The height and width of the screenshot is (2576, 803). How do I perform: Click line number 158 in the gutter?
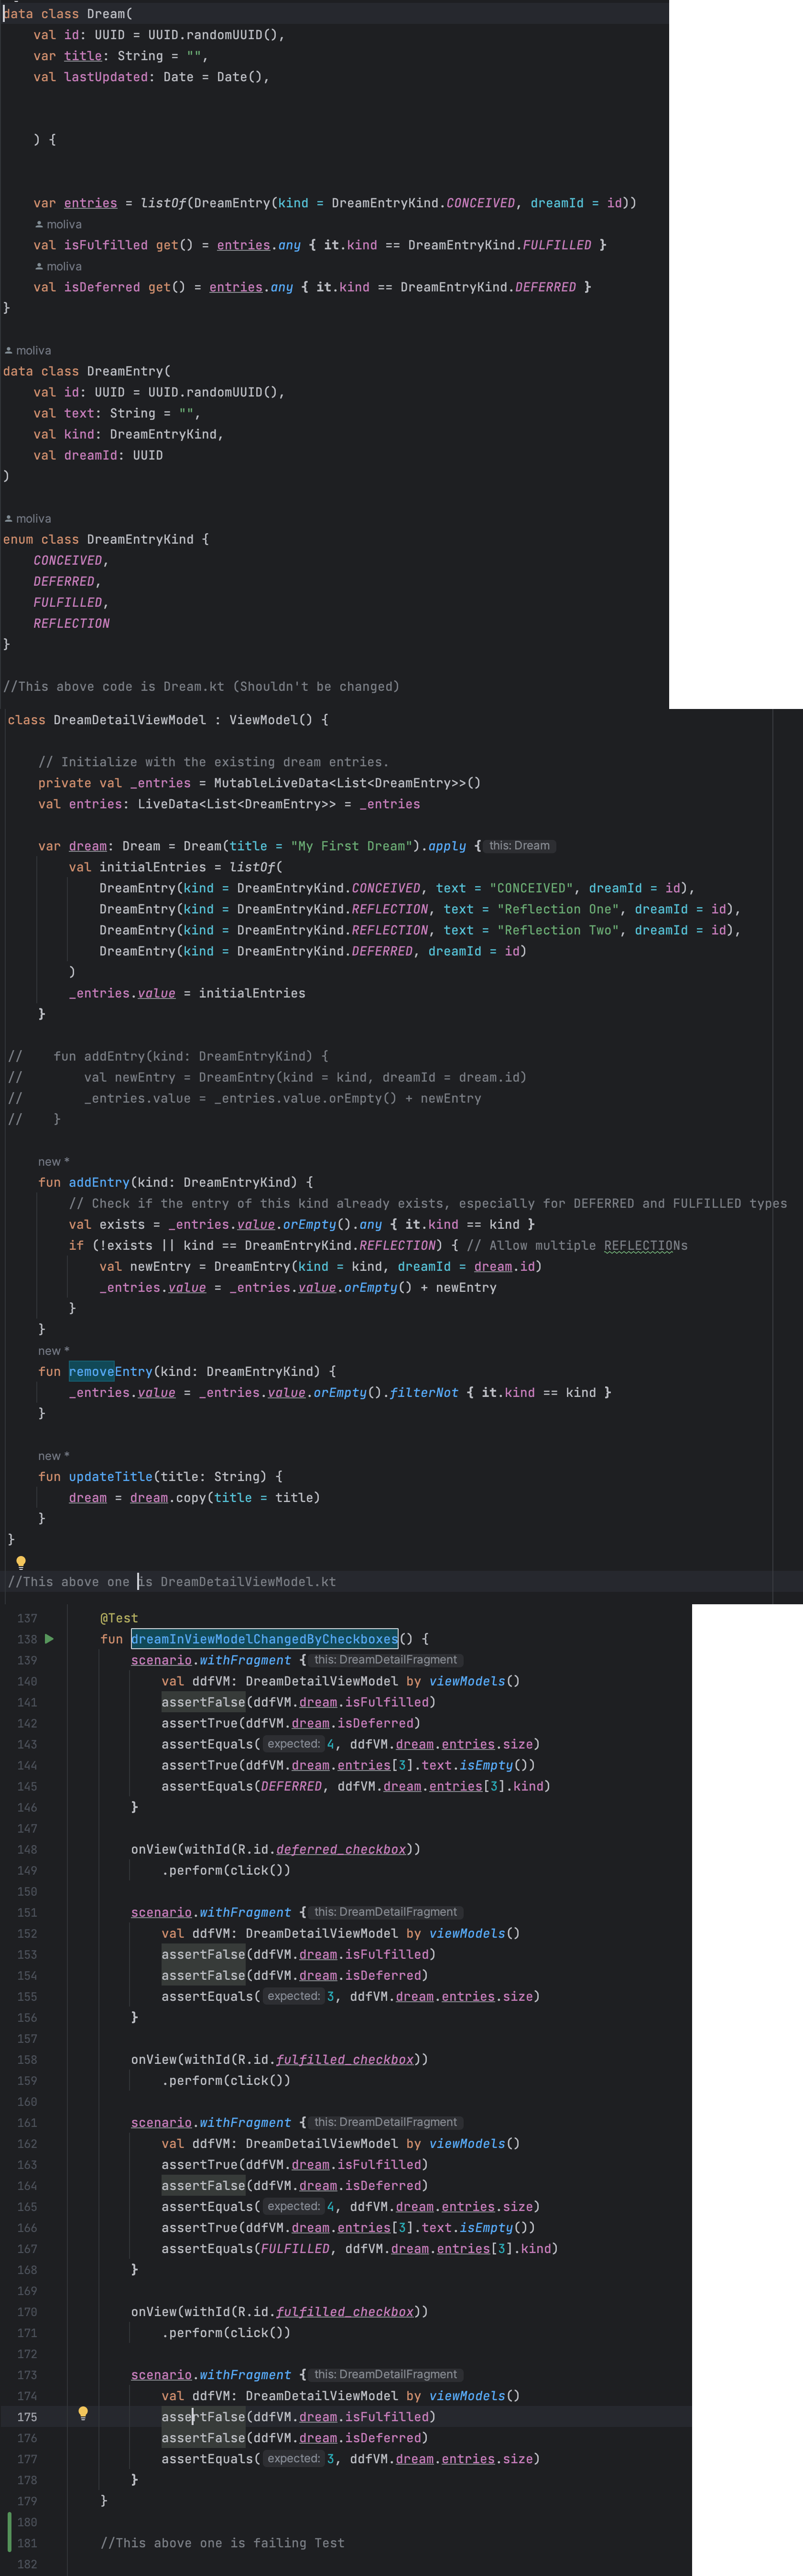27,2059
